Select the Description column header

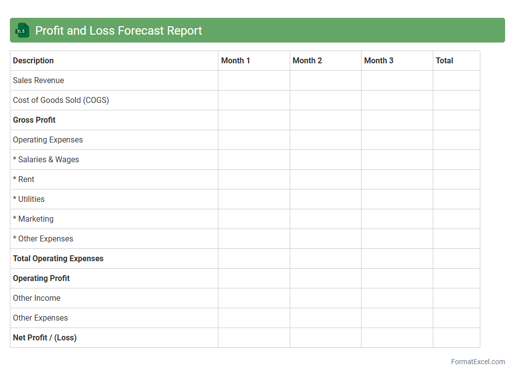point(33,60)
